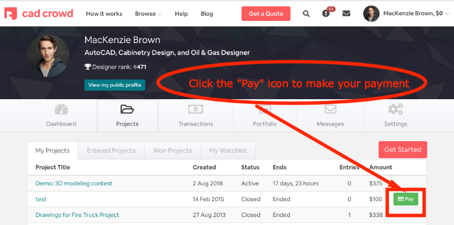Screen dimensions: 454x225
Task: Click the Transactions money icon
Action: [196, 109]
